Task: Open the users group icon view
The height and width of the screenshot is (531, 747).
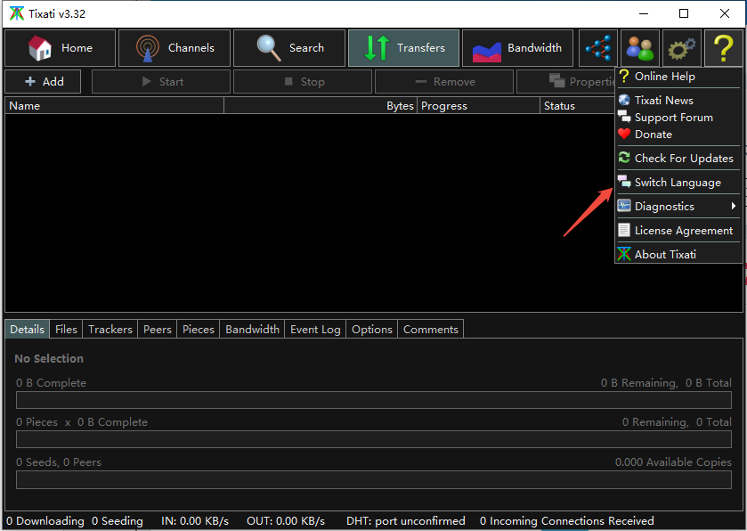Action: 639,48
